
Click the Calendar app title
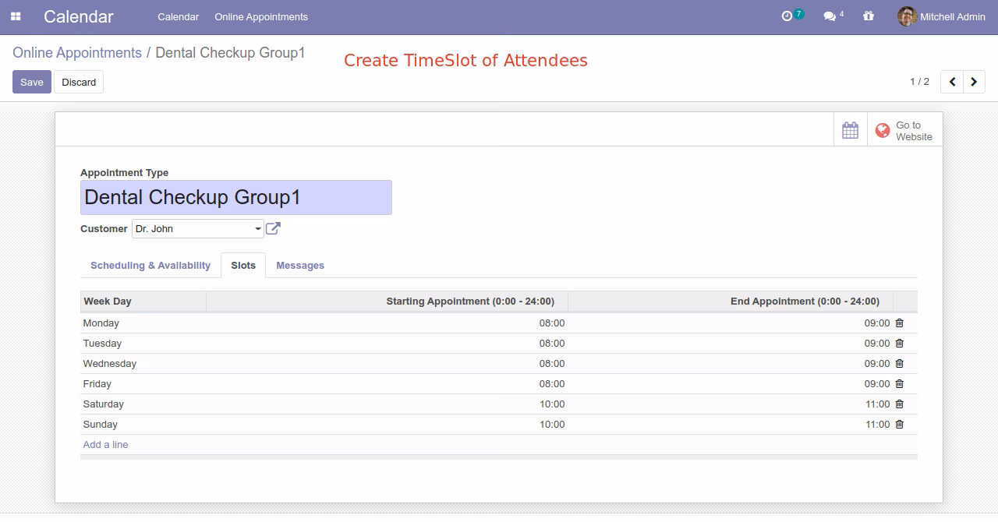pyautogui.click(x=79, y=16)
